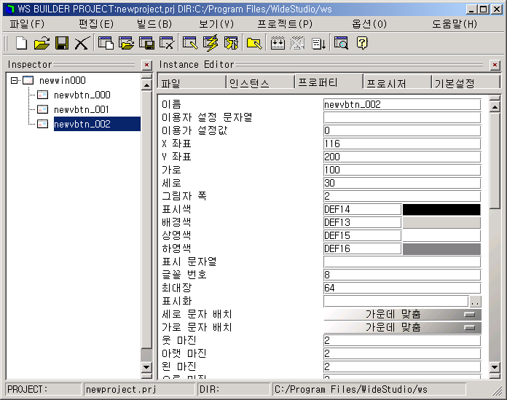Viewport: 507px width, 400px height.
Task: Switch to the 인스턴스 tab
Action: click(x=260, y=82)
